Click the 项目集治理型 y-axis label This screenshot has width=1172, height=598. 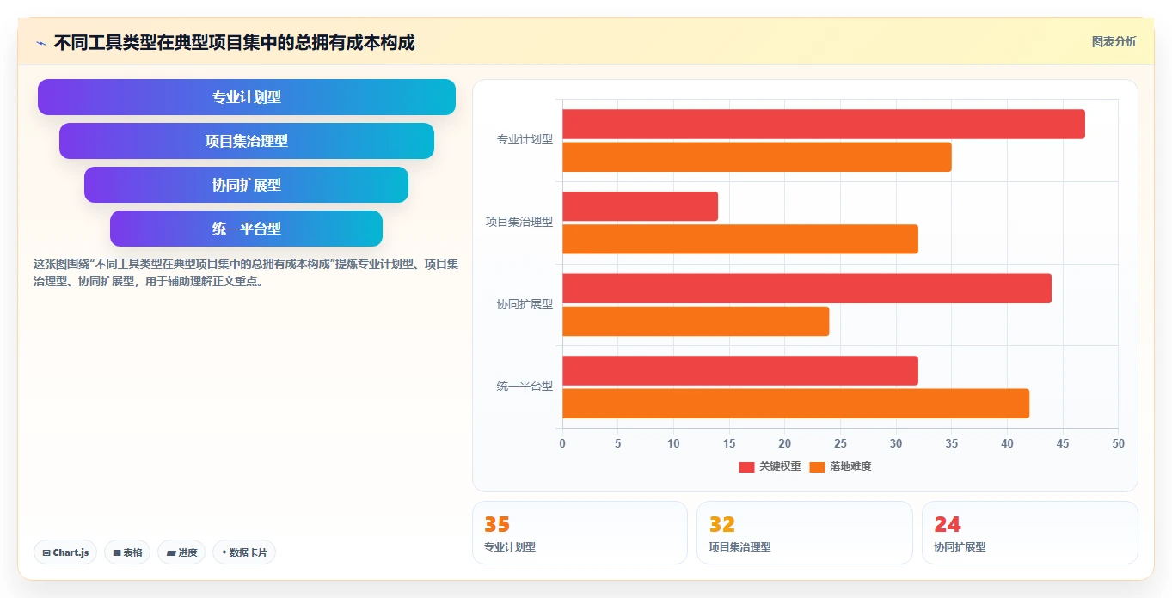coord(519,222)
